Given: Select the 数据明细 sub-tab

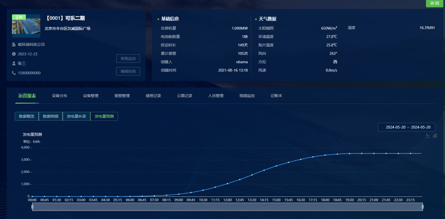Looking at the screenshot, I should [x=51, y=116].
